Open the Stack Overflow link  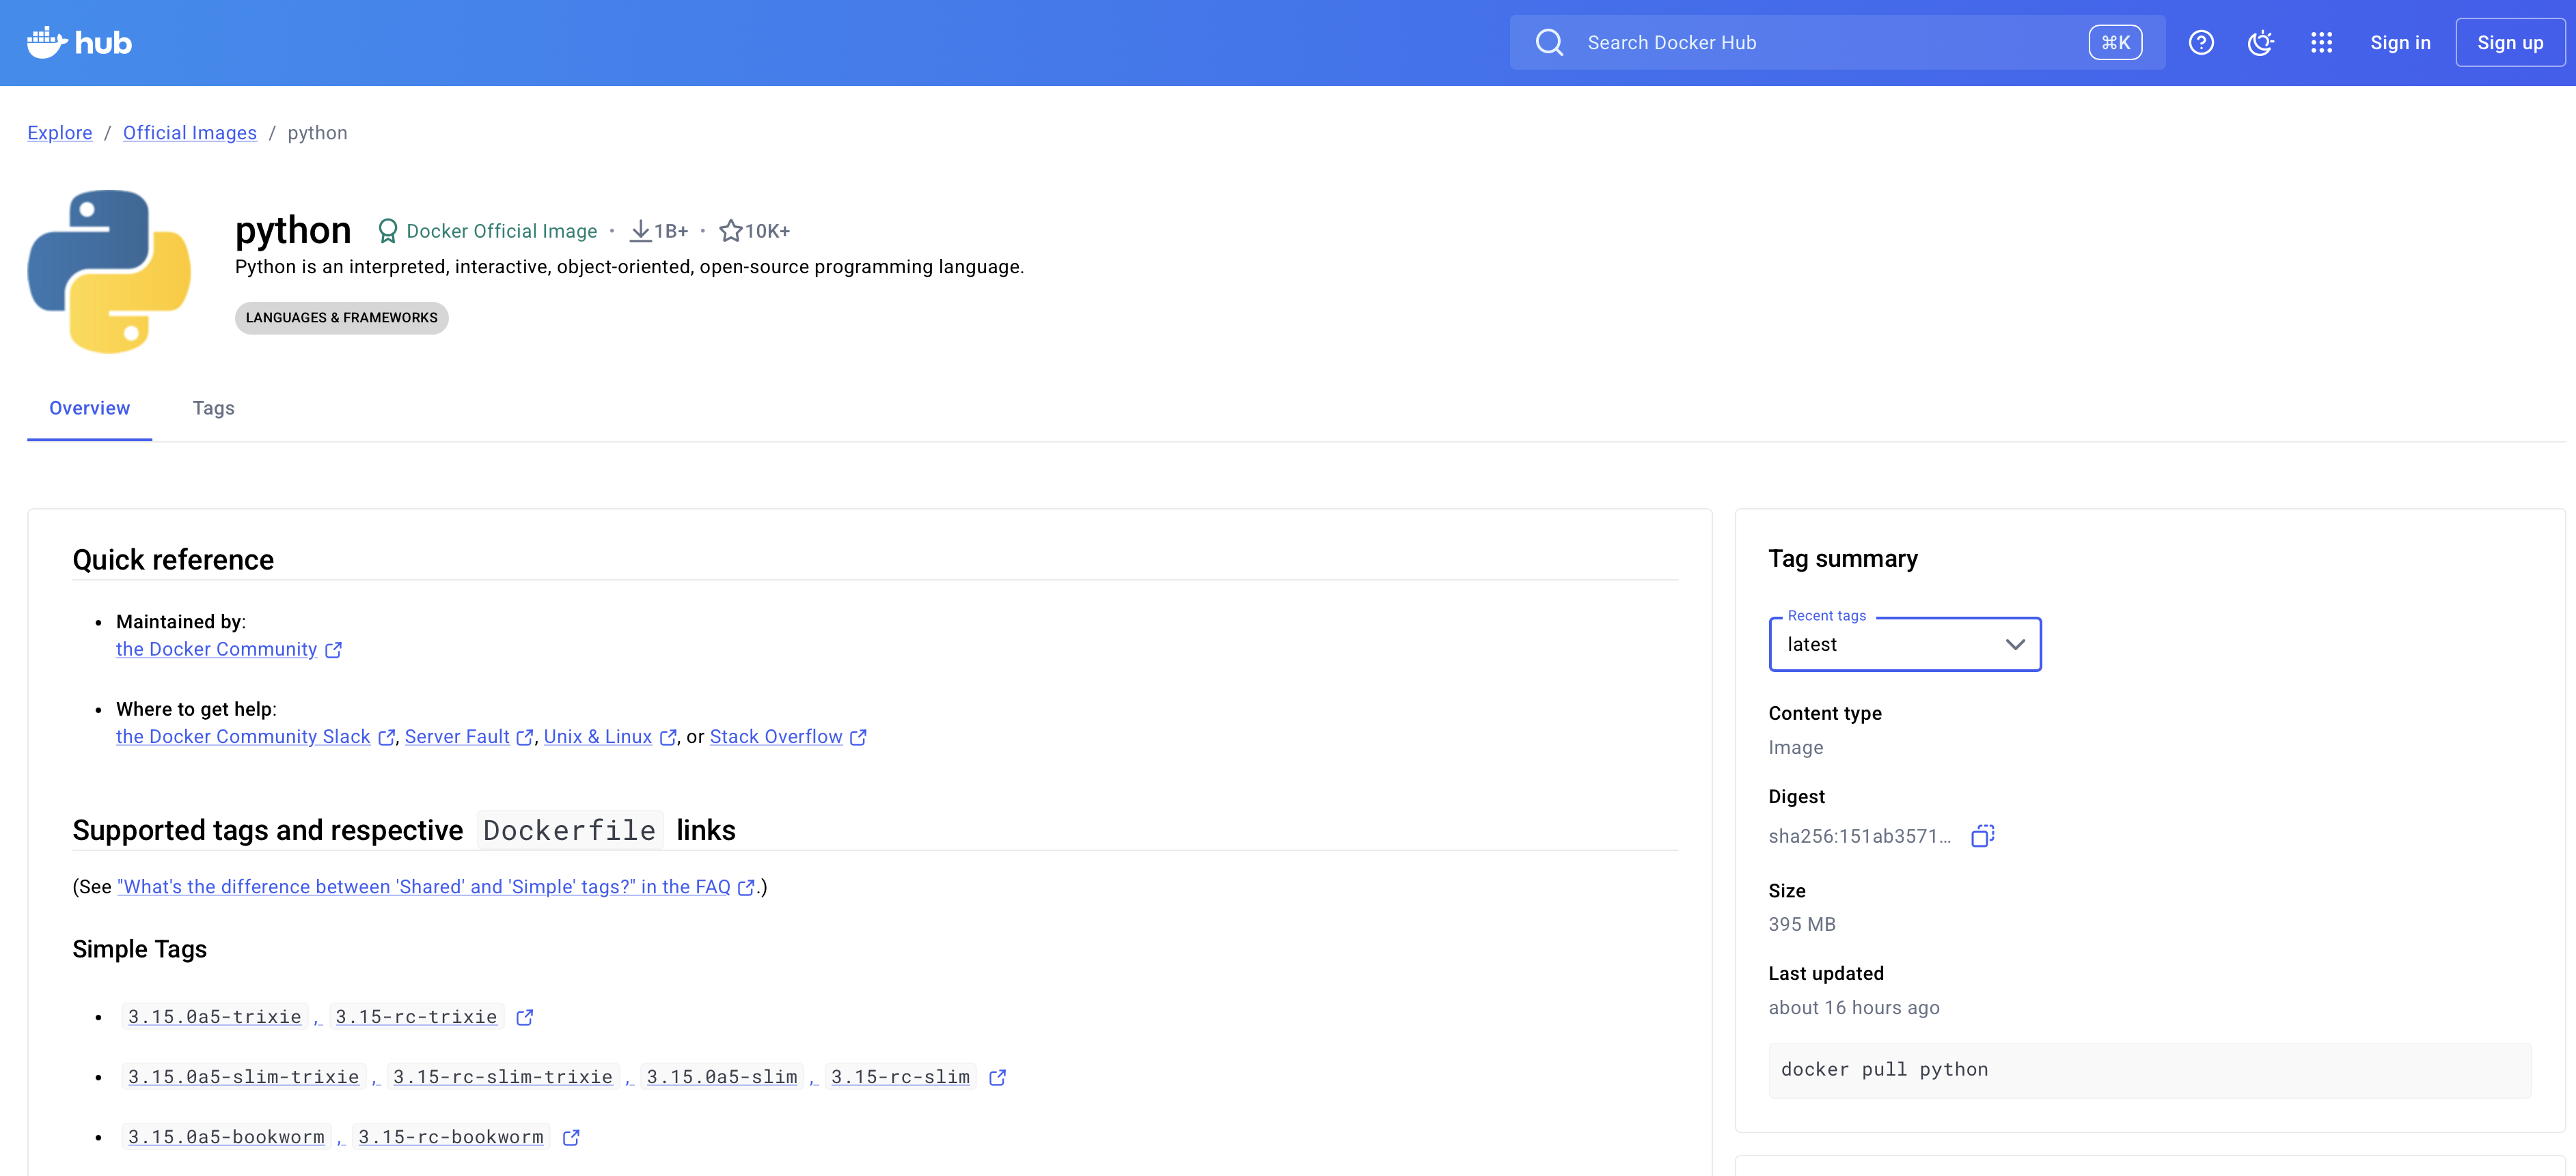(x=776, y=736)
